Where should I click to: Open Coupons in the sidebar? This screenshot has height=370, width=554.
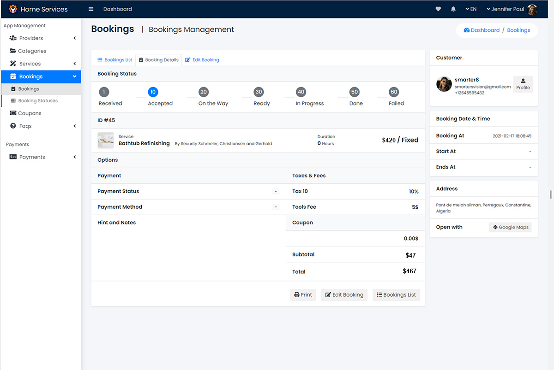pyautogui.click(x=30, y=113)
